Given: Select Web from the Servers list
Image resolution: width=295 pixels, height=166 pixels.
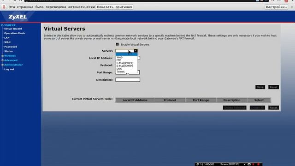Looking at the screenshot, I should pyautogui.click(x=126, y=57).
